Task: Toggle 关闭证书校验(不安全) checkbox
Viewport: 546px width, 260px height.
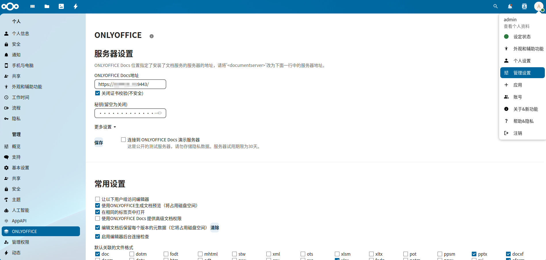Action: pyautogui.click(x=98, y=93)
